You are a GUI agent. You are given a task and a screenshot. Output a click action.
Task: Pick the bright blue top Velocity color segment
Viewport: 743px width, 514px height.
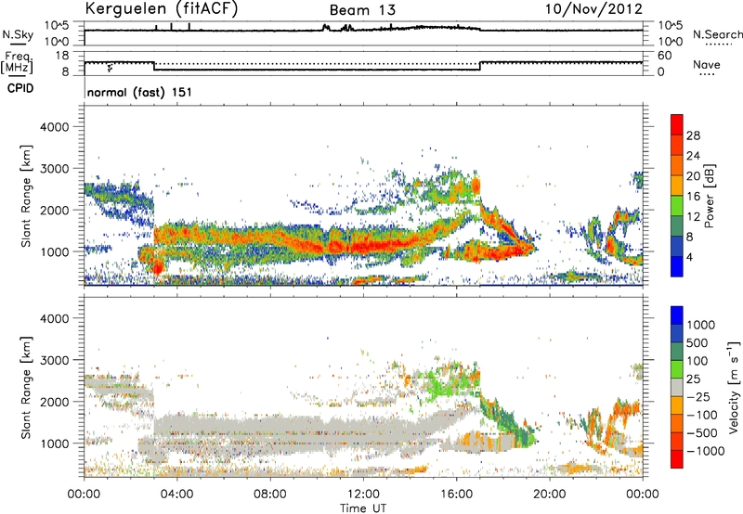pos(677,315)
